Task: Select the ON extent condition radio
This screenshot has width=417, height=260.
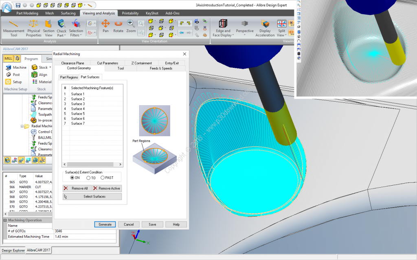Action: 72,178
